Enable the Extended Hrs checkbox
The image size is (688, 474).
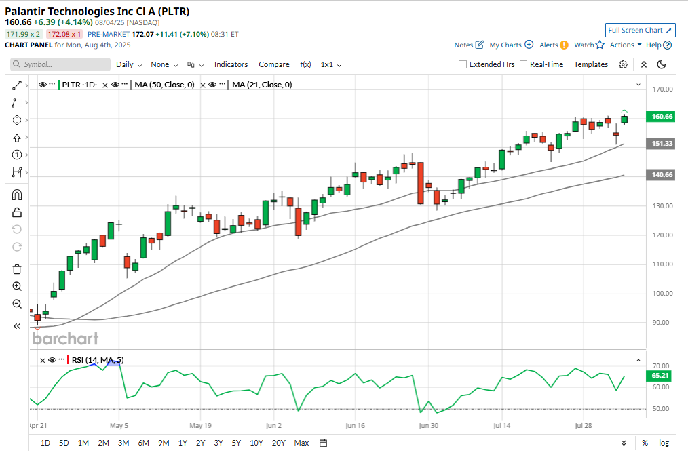coord(463,64)
